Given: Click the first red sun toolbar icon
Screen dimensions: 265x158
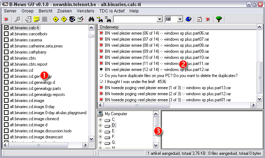Looking at the screenshot, I should coord(6,19).
